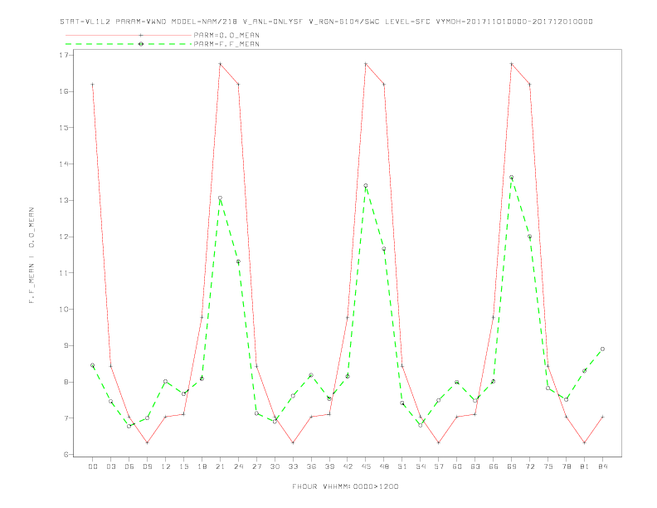657x508 pixels.
Task: Click the STAT=VL1L2 text in the title
Action: tap(85, 22)
